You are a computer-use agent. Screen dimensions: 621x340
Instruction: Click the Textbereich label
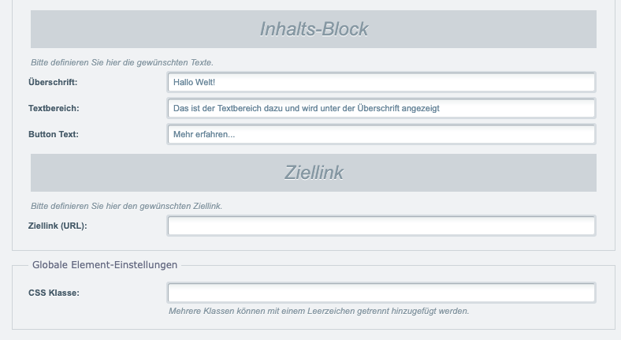[54, 109]
